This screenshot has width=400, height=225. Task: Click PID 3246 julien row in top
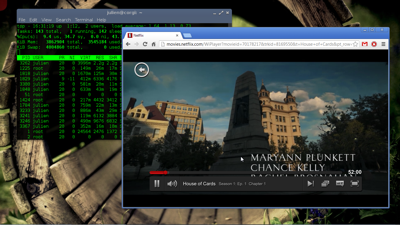(69, 121)
